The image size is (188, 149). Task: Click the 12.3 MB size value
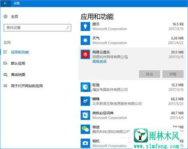[x=177, y=85]
